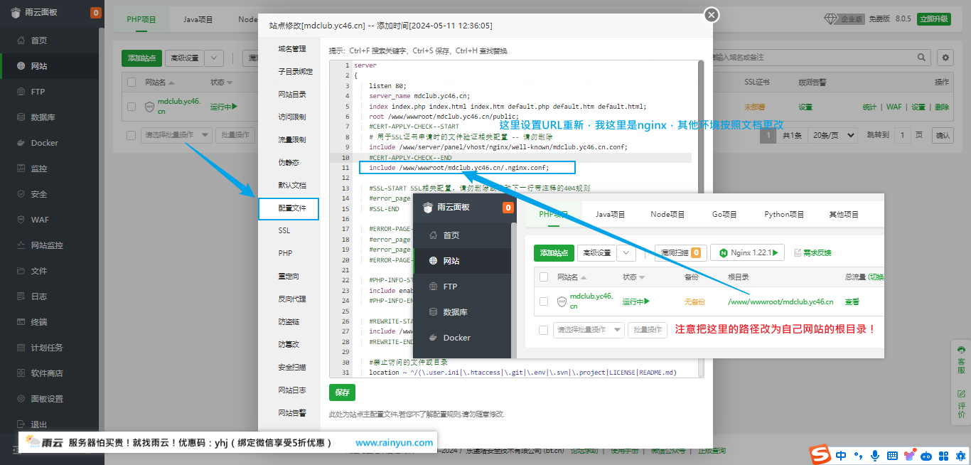Open the background 请选择批量操作 dropdown
This screenshot has width=971, height=465.
tap(176, 134)
